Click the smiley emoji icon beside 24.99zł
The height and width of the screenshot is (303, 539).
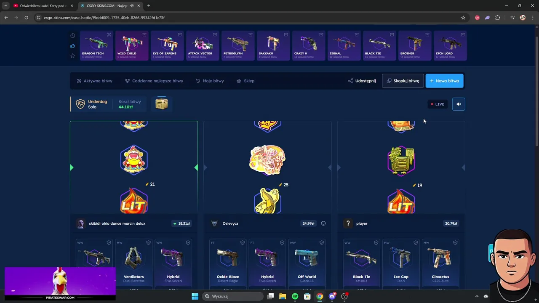click(x=323, y=223)
